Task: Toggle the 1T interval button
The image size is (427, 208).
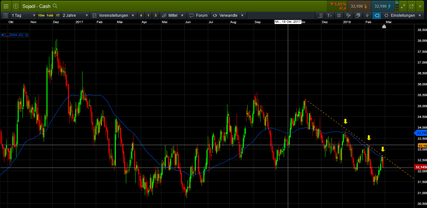Action: pos(58,15)
